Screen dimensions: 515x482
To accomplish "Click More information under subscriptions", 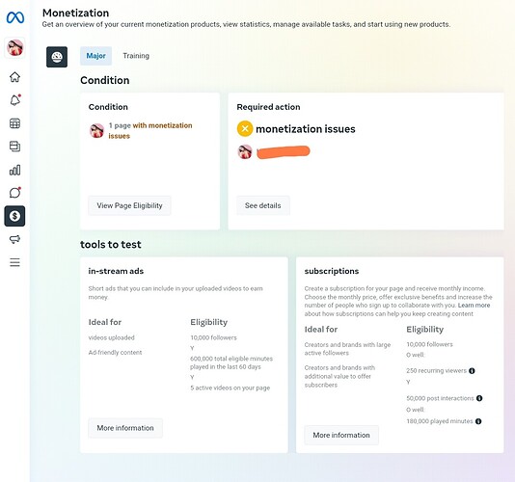I will pos(341,435).
